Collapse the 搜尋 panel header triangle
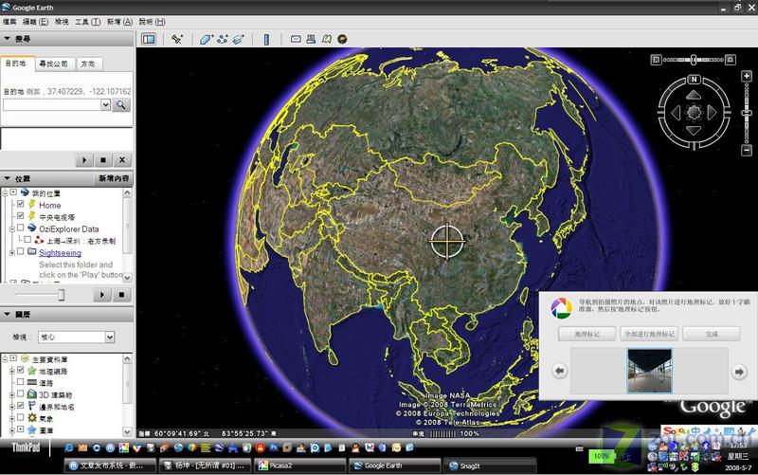The width and height of the screenshot is (758, 475). point(8,38)
